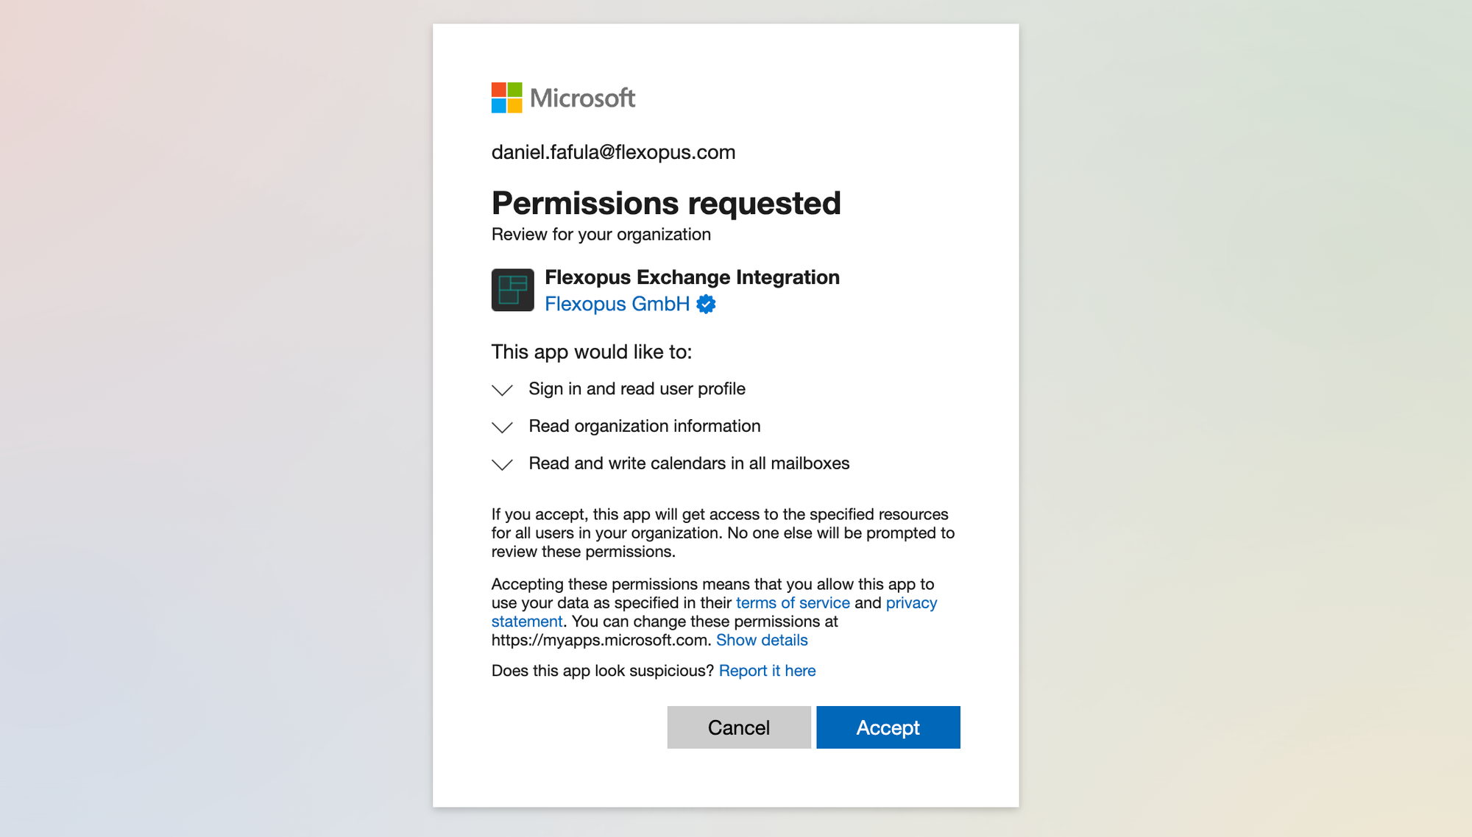Click the "Read and write calendars in all mailboxes" text
This screenshot has height=837, width=1472.
click(x=689, y=463)
